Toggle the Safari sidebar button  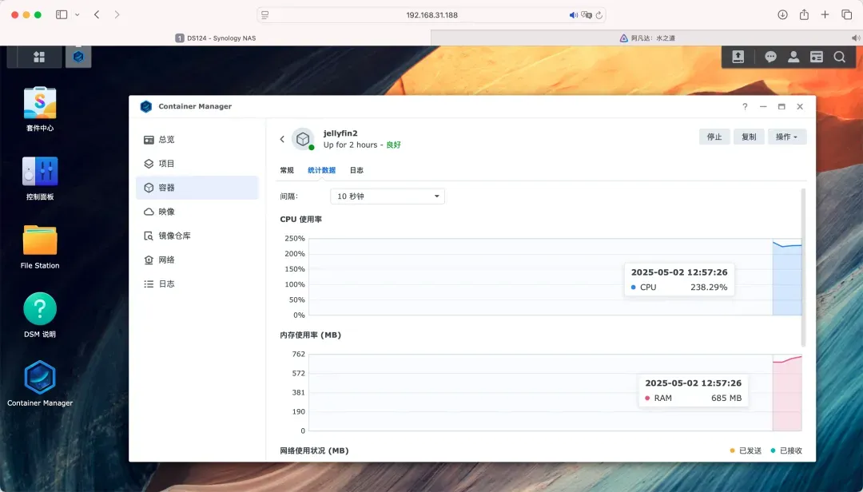tap(62, 15)
